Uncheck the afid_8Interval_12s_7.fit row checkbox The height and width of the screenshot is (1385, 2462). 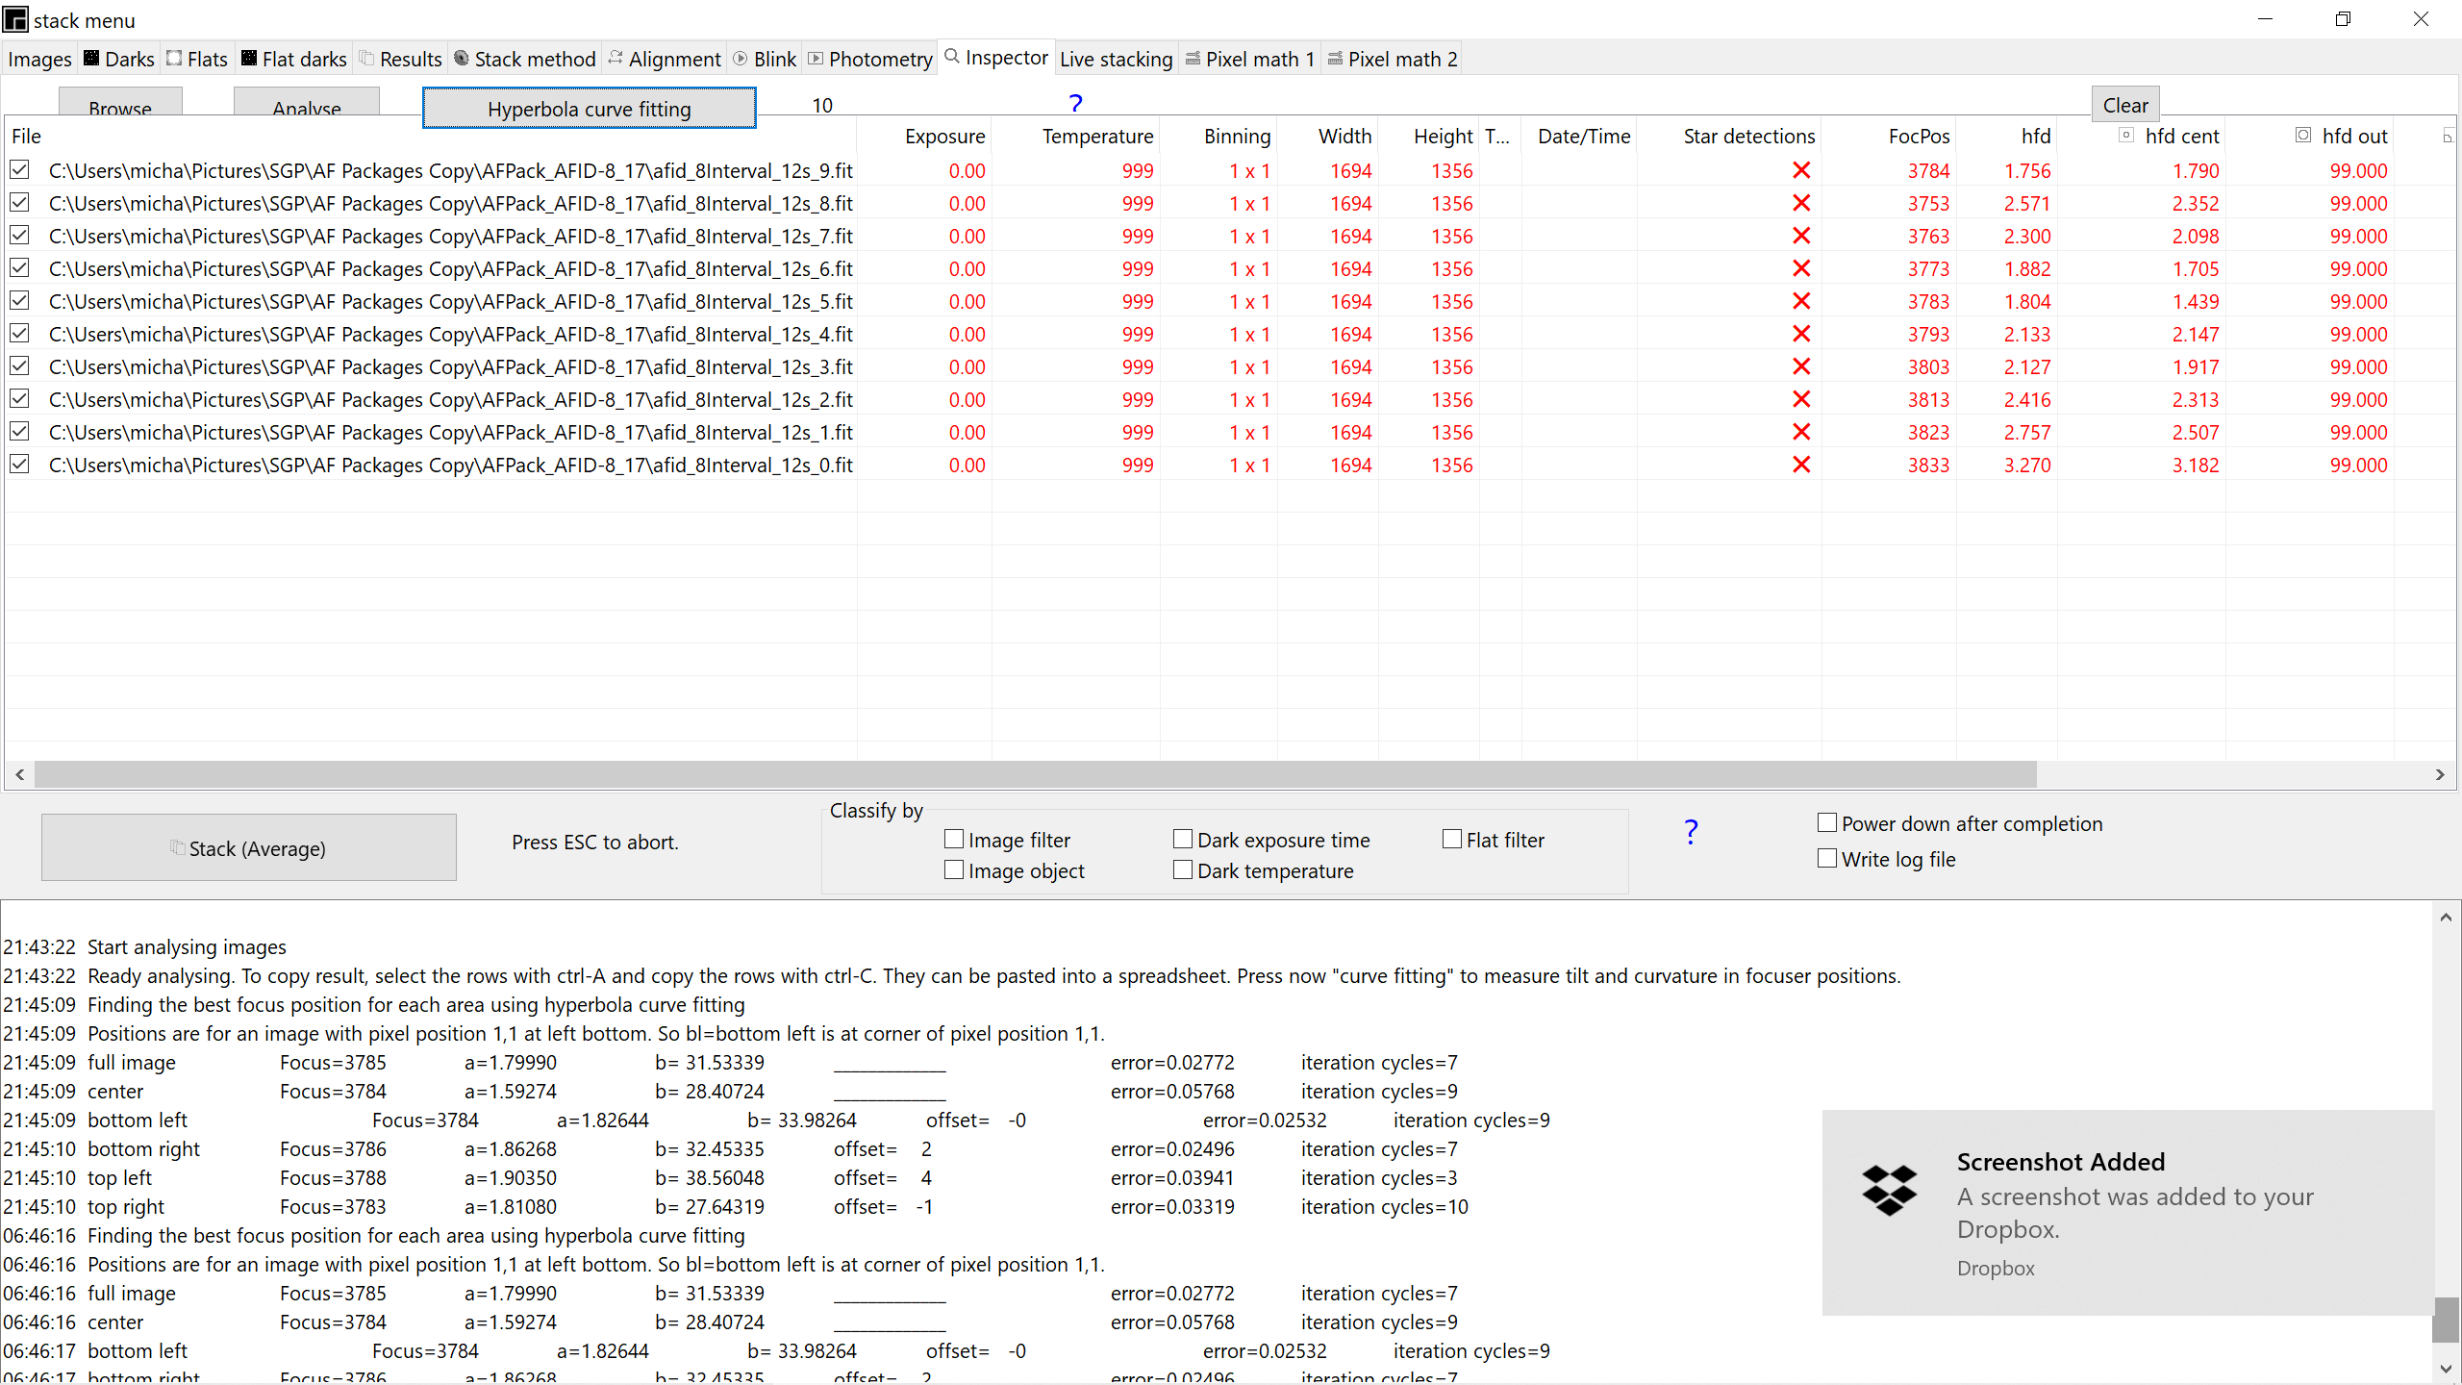19,236
